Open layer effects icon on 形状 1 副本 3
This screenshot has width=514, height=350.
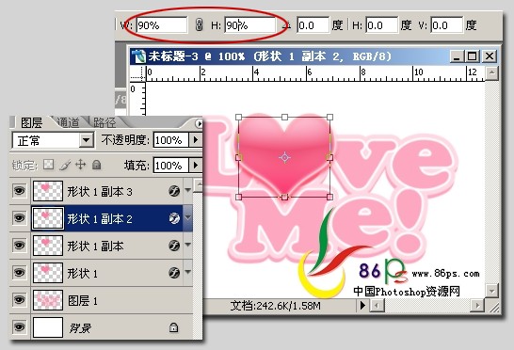[174, 191]
